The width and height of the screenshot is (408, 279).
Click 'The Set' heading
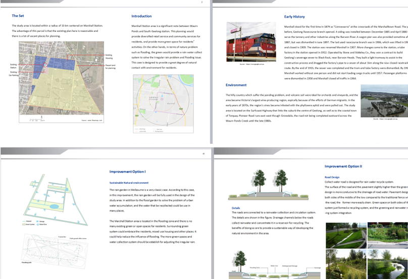pyautogui.click(x=19, y=16)
